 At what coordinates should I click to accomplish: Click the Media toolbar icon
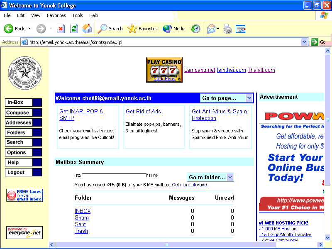point(168,29)
